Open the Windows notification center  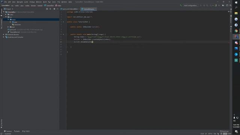[236, 132]
